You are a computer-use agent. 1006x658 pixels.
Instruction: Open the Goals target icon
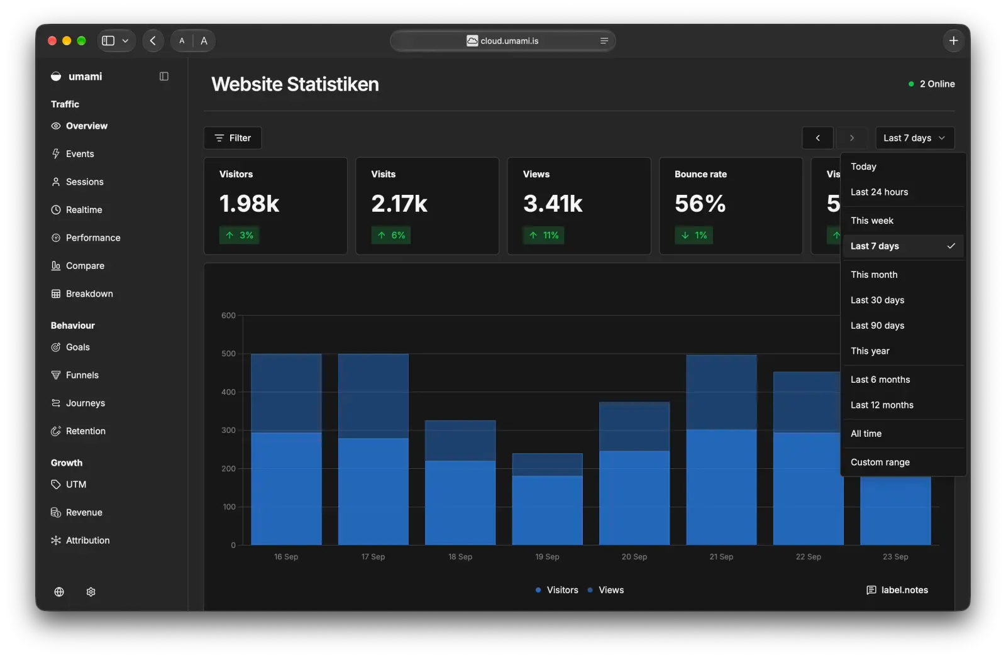(56, 347)
